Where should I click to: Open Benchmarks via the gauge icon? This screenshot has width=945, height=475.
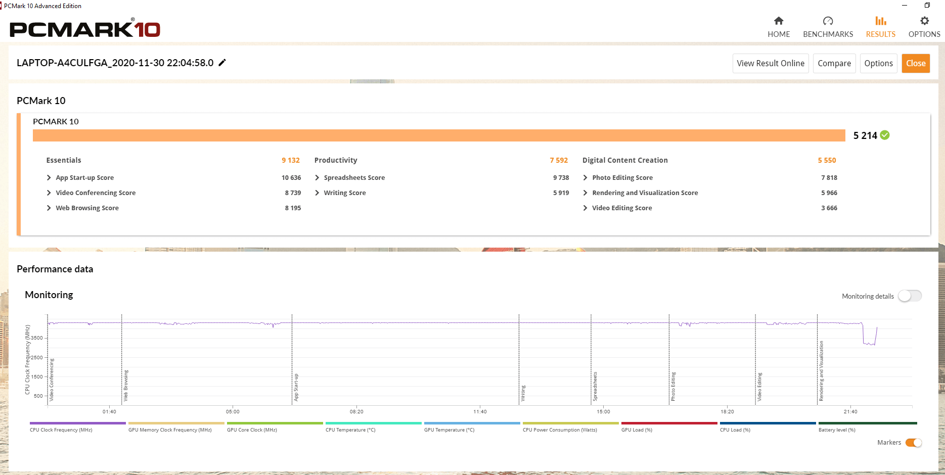click(x=828, y=21)
